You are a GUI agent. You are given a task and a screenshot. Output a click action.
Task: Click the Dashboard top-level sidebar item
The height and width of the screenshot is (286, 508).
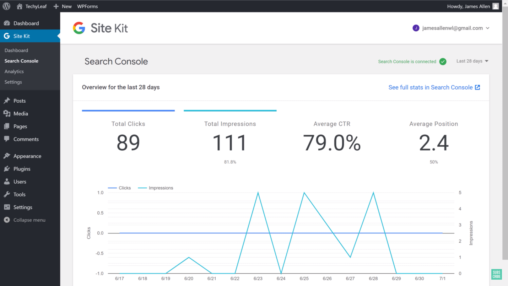(30, 23)
